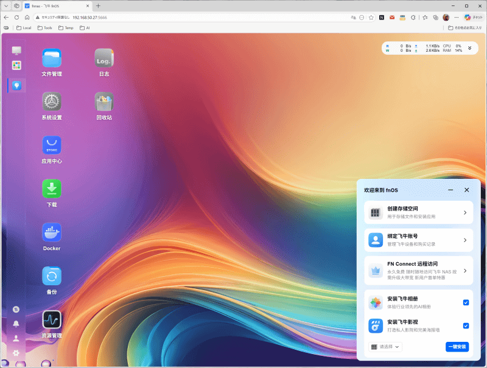This screenshot has height=368, width=487.
Task: Open the 系统设置 system settings app
Action: [x=52, y=106]
